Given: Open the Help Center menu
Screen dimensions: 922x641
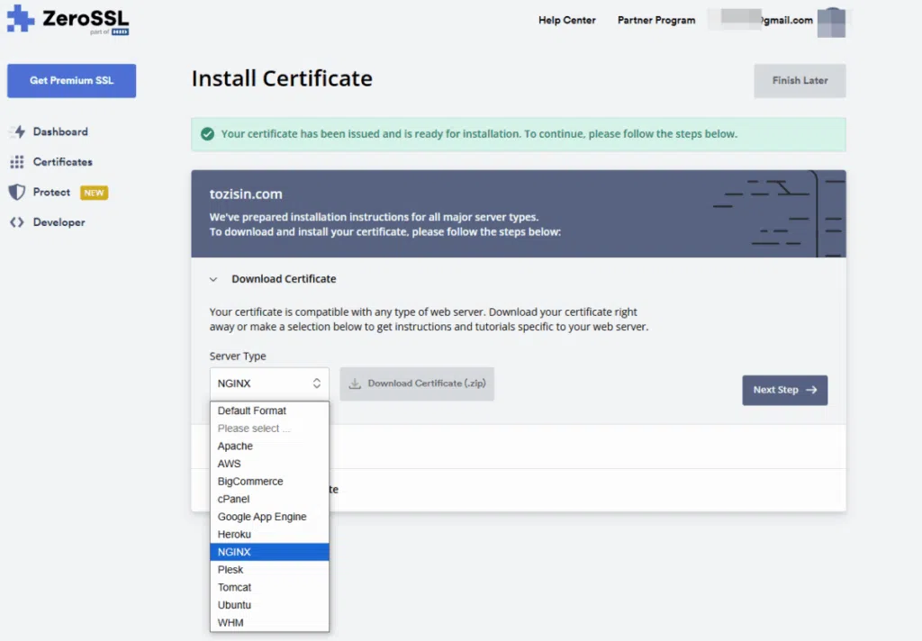Looking at the screenshot, I should pyautogui.click(x=566, y=20).
